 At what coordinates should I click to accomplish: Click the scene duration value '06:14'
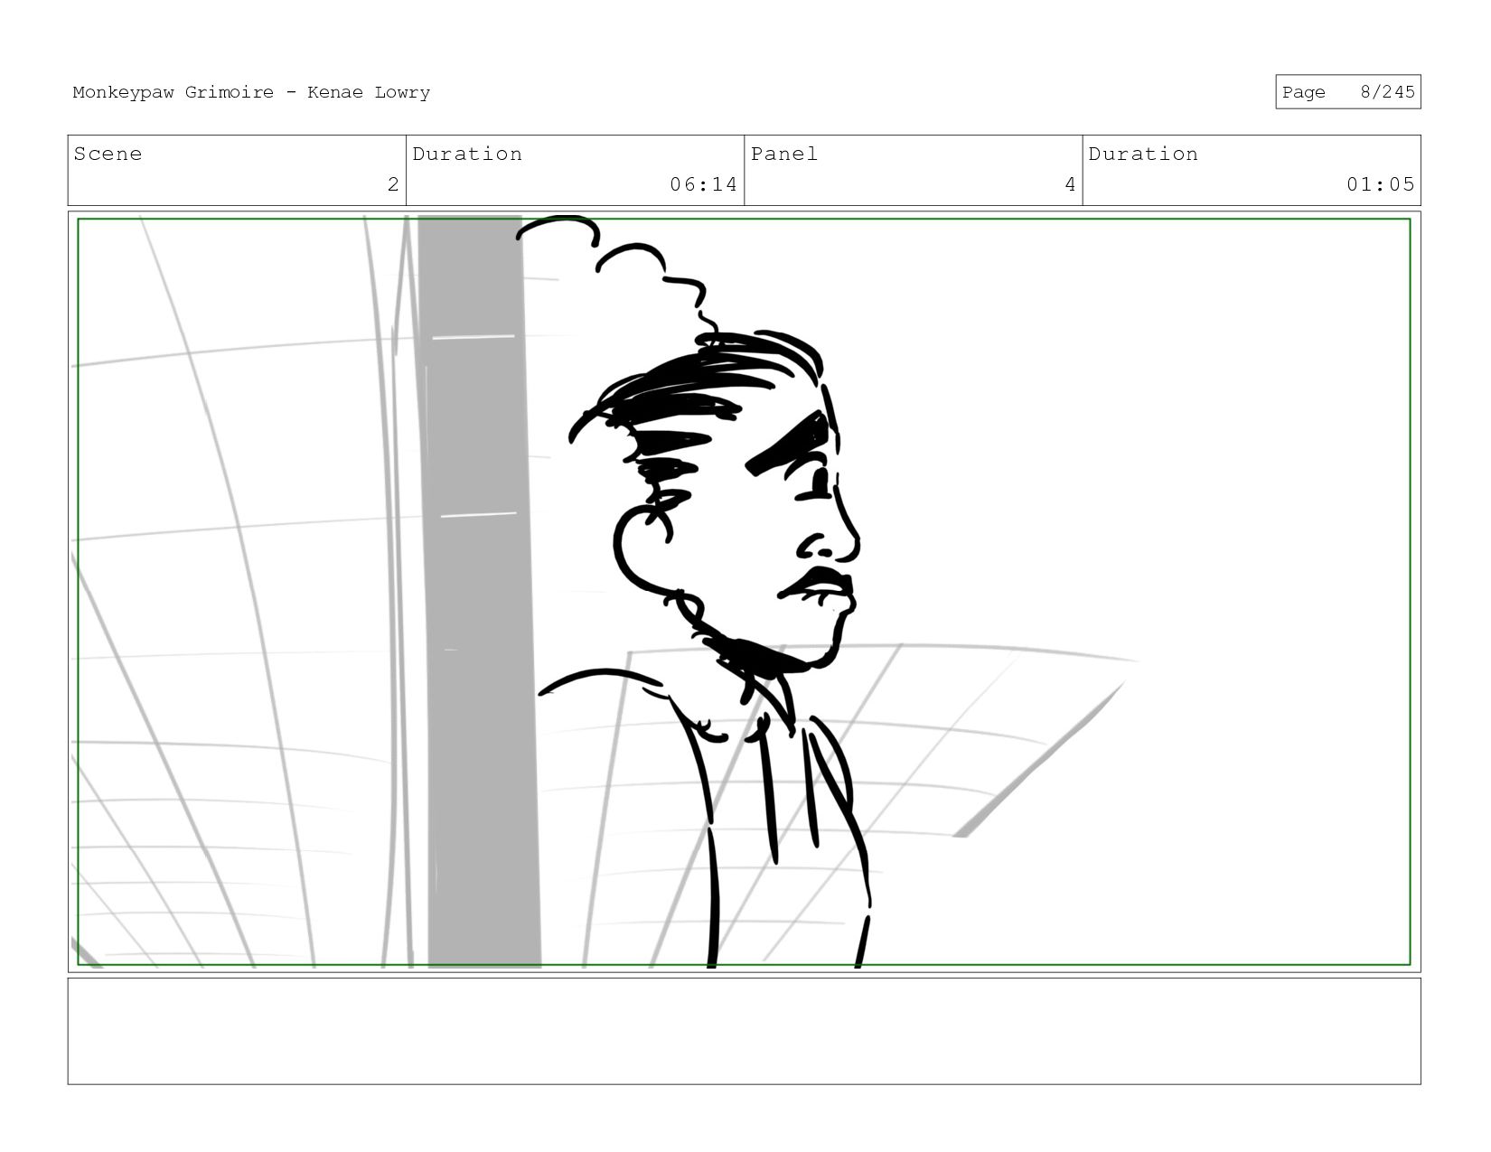point(703,184)
